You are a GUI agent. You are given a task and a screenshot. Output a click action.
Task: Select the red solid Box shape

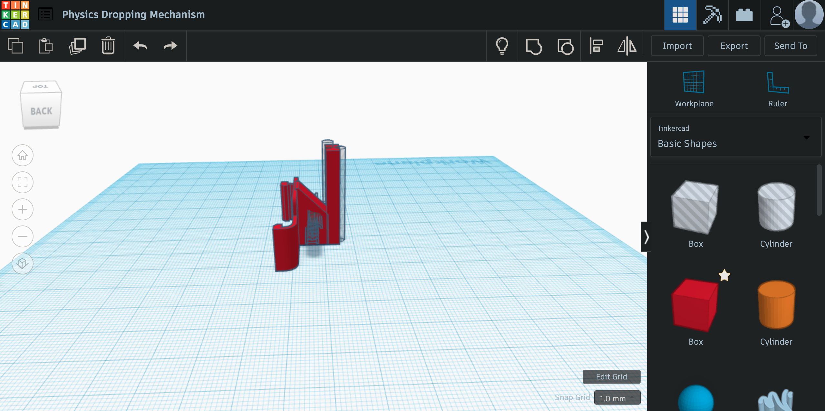pyautogui.click(x=695, y=305)
